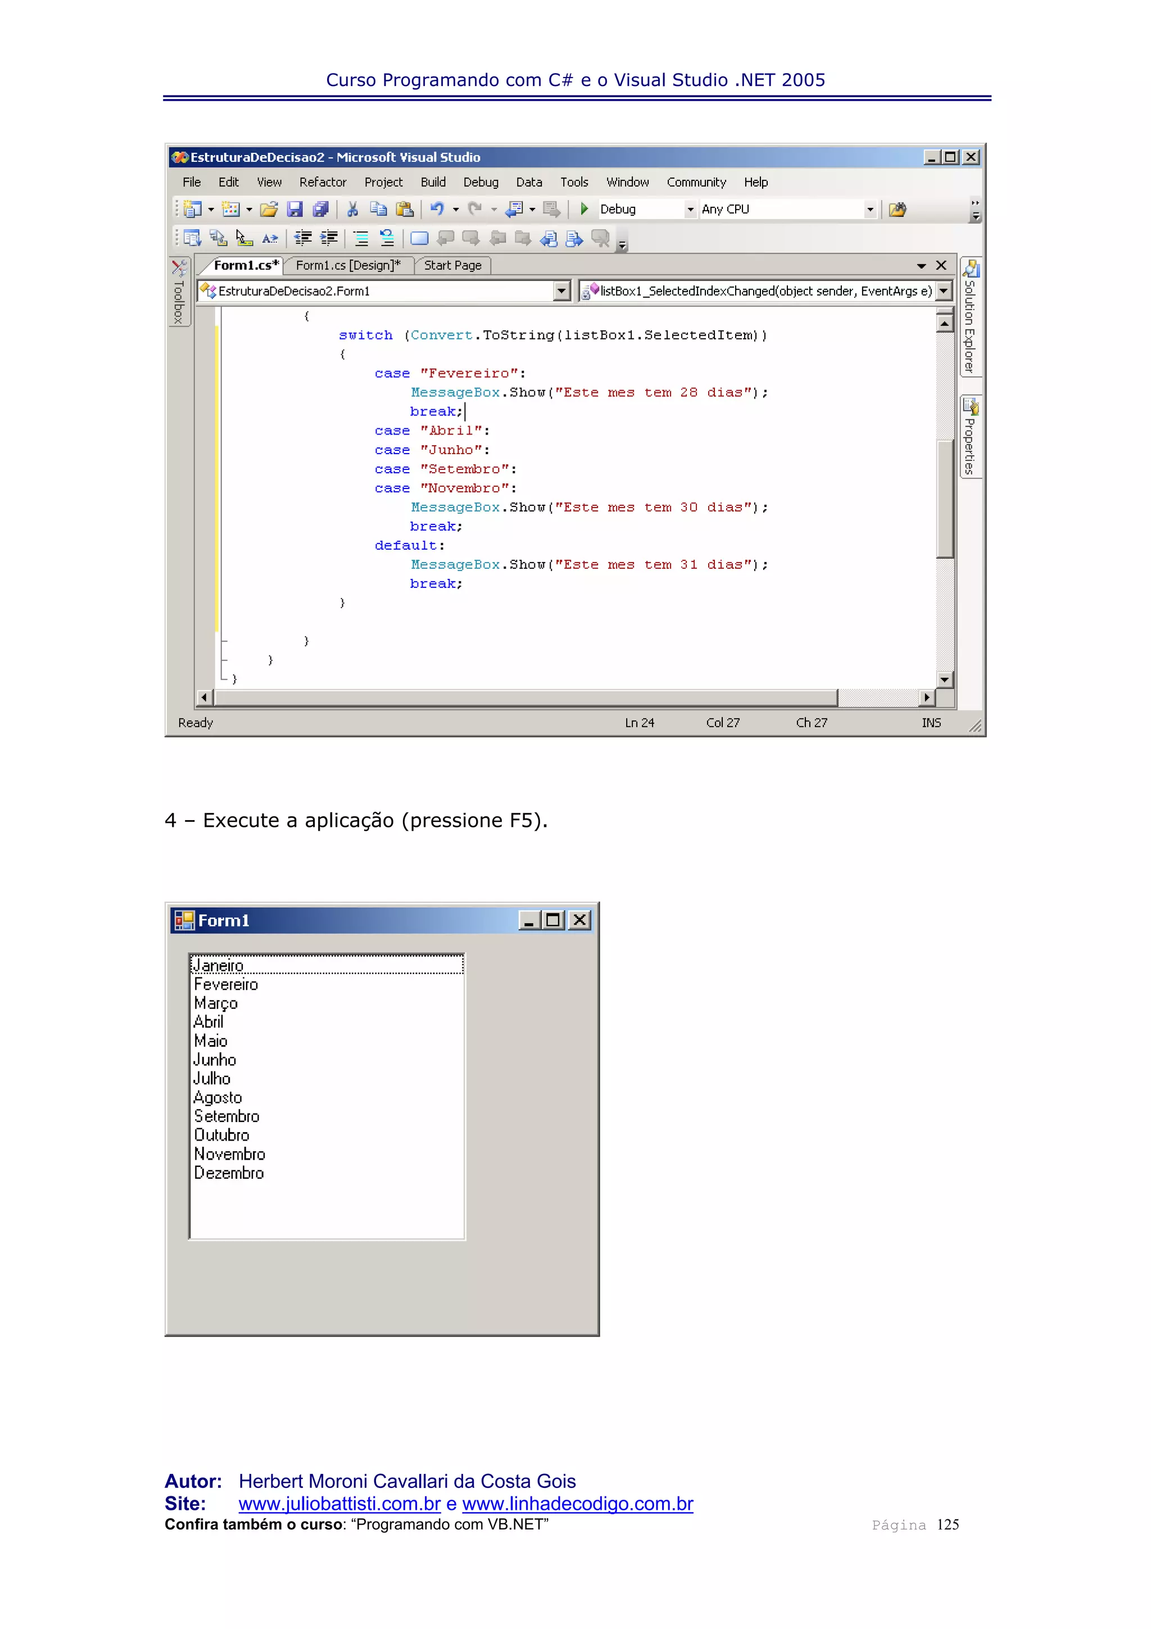
Task: Click the Paste clipboard icon
Action: [404, 209]
